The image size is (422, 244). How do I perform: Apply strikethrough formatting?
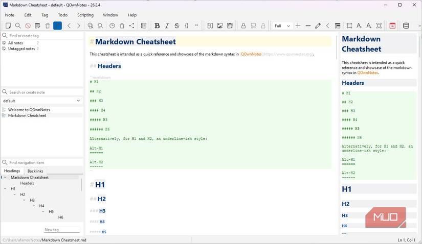point(177,26)
